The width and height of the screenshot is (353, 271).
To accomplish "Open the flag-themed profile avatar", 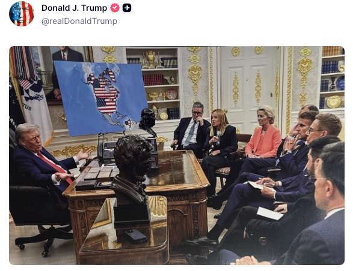I will [x=22, y=14].
